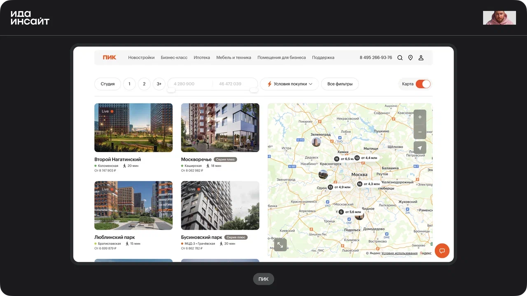Open the Второй Нагатинский photo thumbnail
Screen dimensions: 527x296
click(133, 127)
